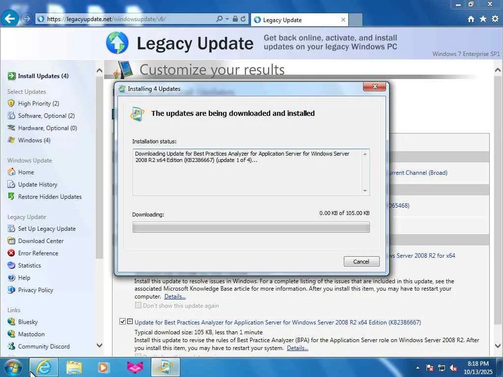This screenshot has height=377, width=503.
Task: Click the Home house icon in sidebar
Action: pos(11,172)
